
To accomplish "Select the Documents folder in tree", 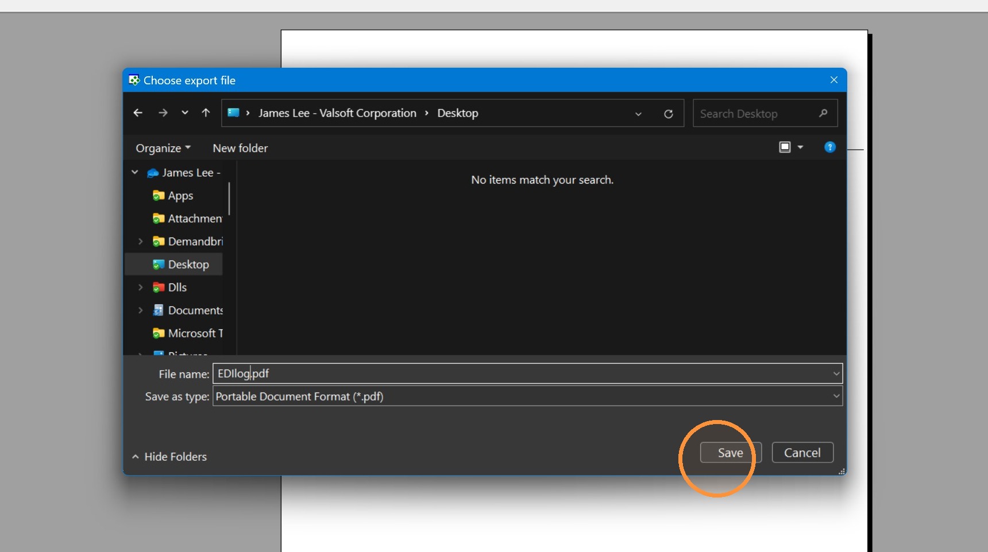I will (x=187, y=310).
